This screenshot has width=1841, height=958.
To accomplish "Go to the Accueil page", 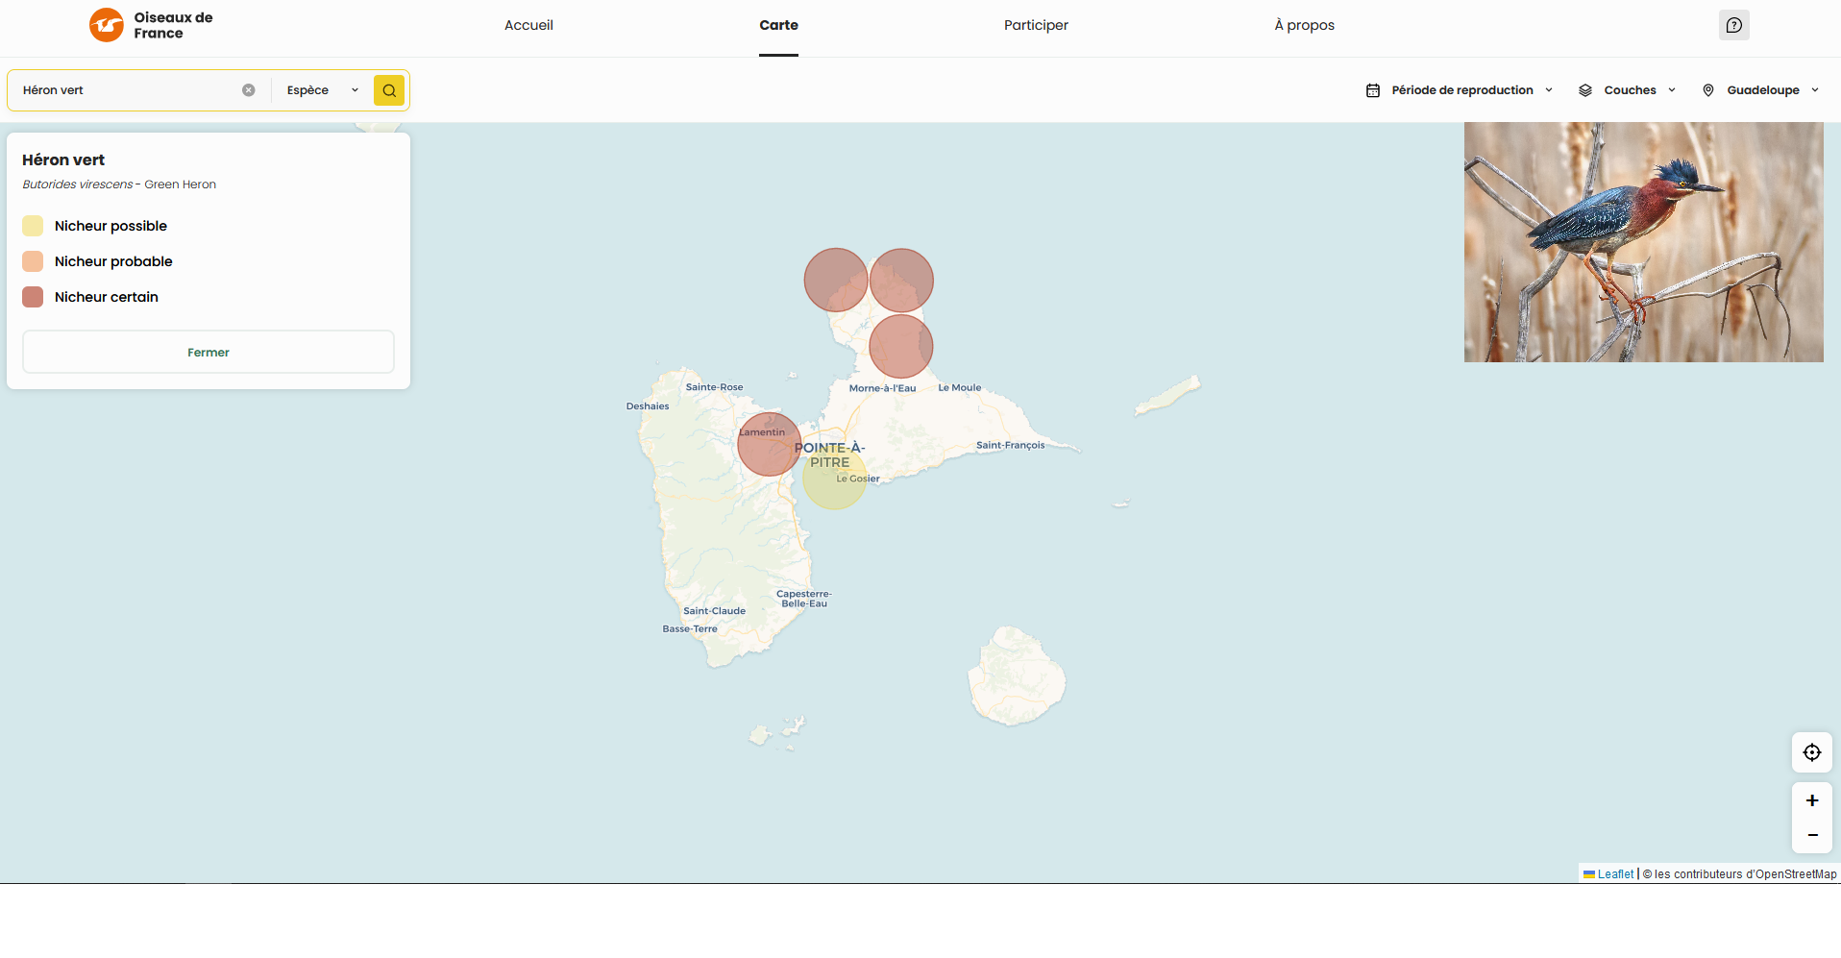I will coord(528,25).
